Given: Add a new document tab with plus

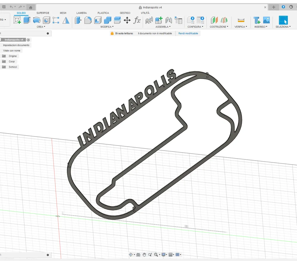Looking at the screenshot, I should tap(274, 7).
